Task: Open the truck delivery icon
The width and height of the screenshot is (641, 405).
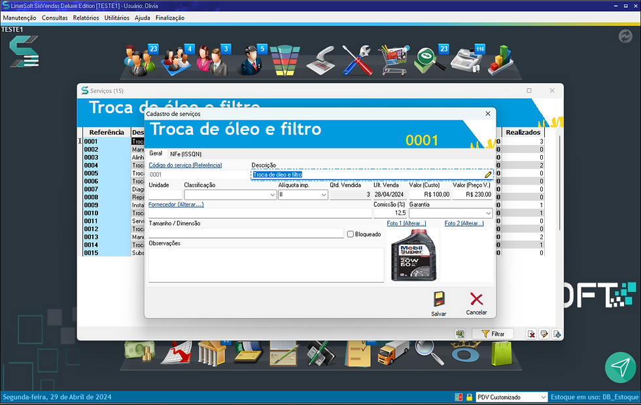Action: coord(393,353)
